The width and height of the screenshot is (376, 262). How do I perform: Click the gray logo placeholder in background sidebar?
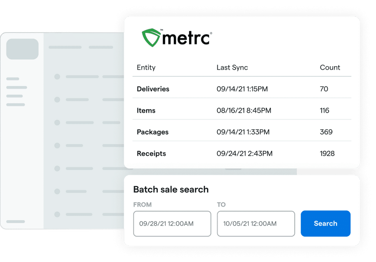pos(22,49)
